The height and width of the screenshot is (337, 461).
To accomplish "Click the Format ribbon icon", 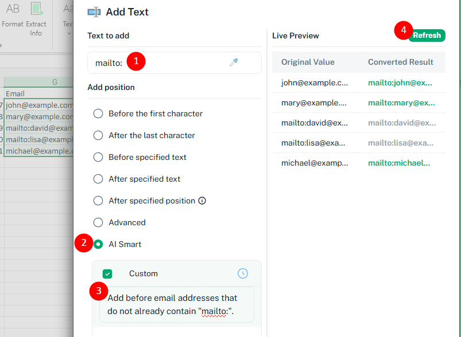I will click(x=13, y=9).
